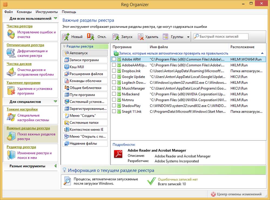Click the Удалить delete icon
This screenshot has height=200, width=270.
coord(141,37)
